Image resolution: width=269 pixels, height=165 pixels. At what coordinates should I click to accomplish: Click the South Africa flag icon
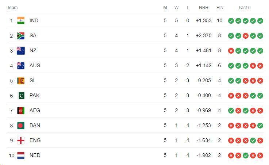coord(21,36)
